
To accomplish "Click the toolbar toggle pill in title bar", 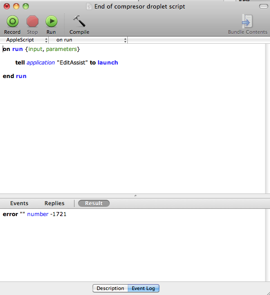I will 263,6.
